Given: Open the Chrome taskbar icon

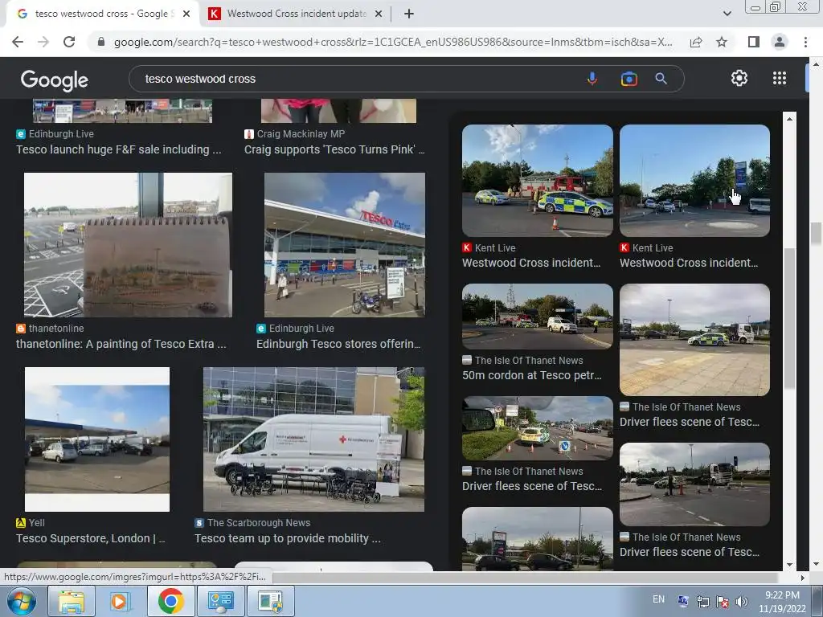Looking at the screenshot, I should (170, 601).
